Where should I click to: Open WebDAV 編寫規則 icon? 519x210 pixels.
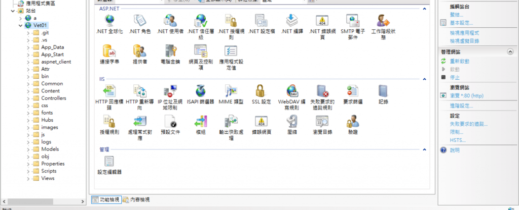(x=291, y=92)
